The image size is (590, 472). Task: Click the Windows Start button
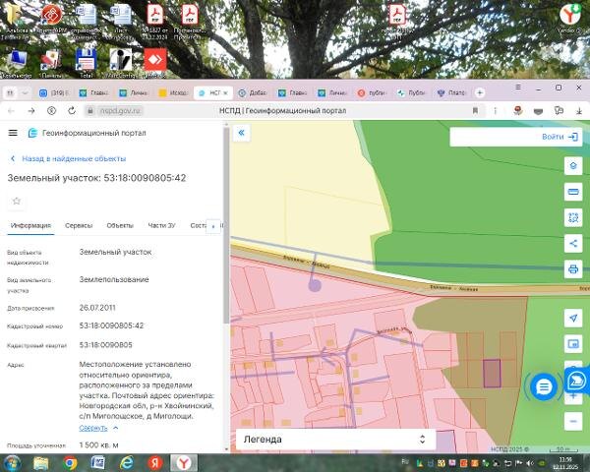[13, 463]
